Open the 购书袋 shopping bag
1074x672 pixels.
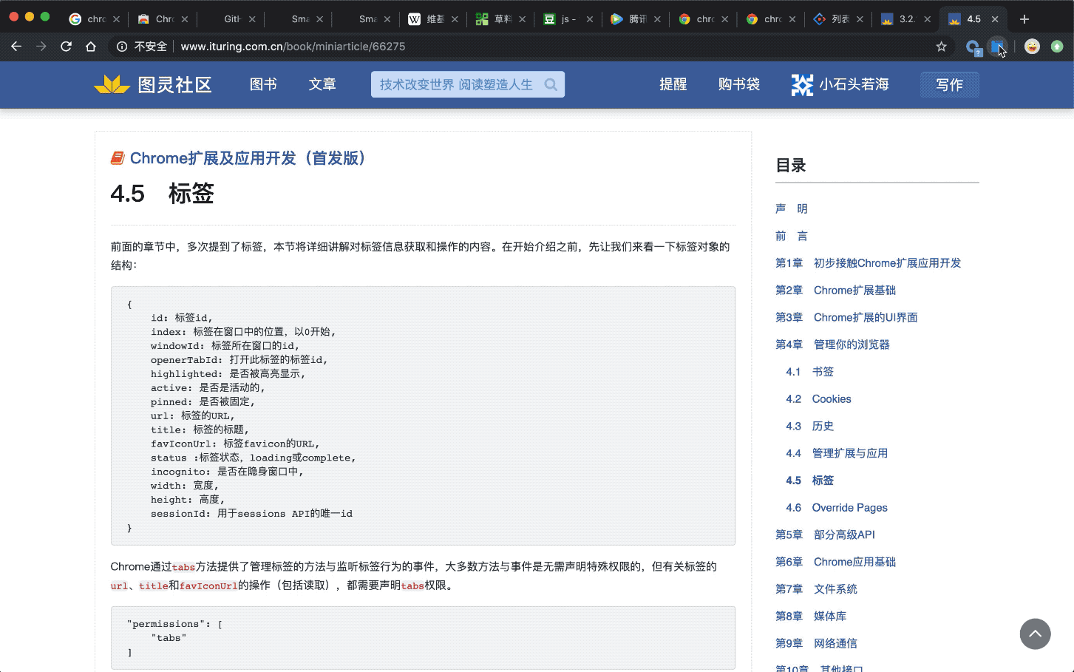pyautogui.click(x=739, y=84)
